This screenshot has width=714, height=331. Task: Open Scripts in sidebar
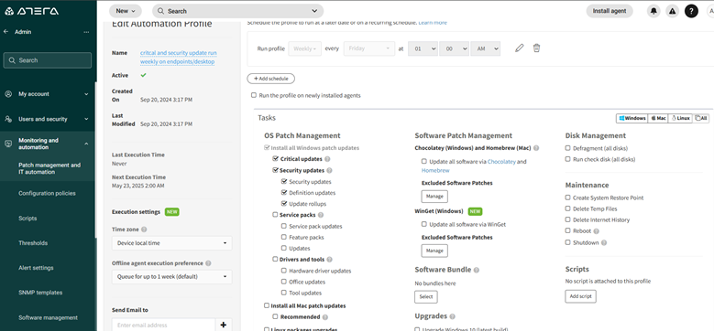27,219
